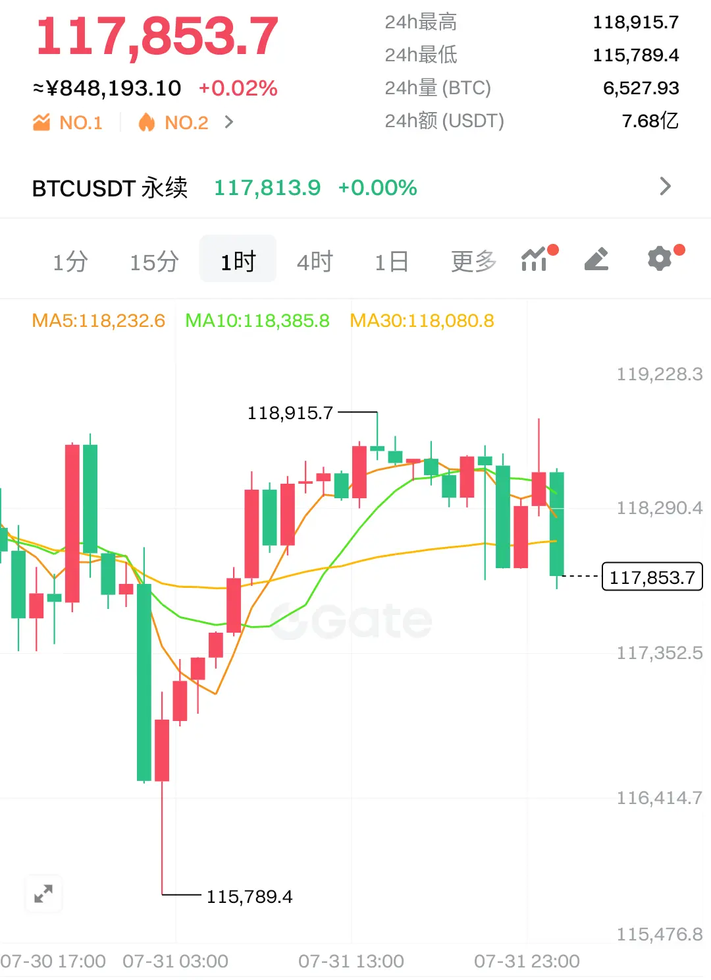
Task: Open the 更多 more intervals menu
Action: coord(473,262)
